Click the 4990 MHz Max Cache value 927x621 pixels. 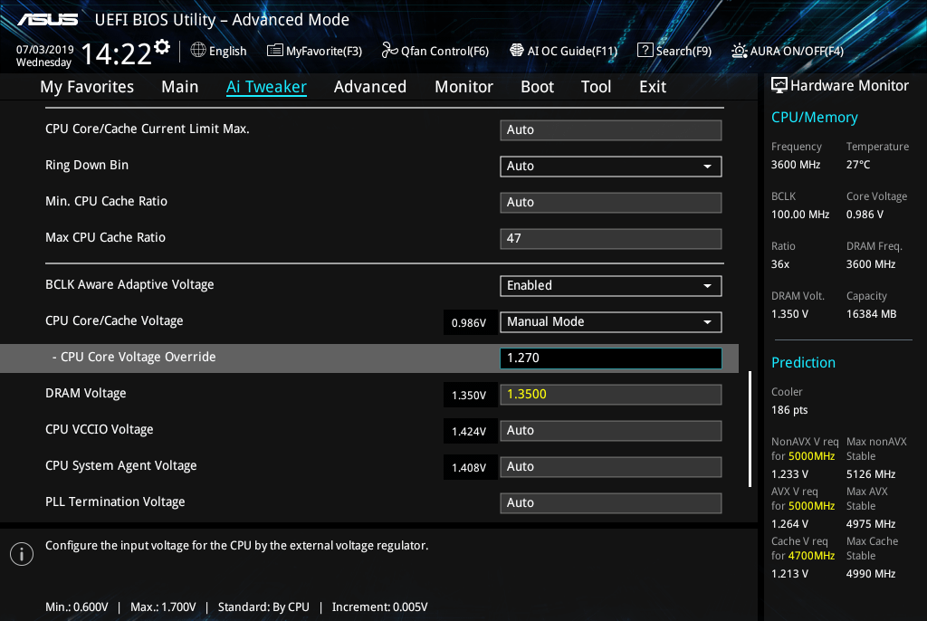click(871, 574)
